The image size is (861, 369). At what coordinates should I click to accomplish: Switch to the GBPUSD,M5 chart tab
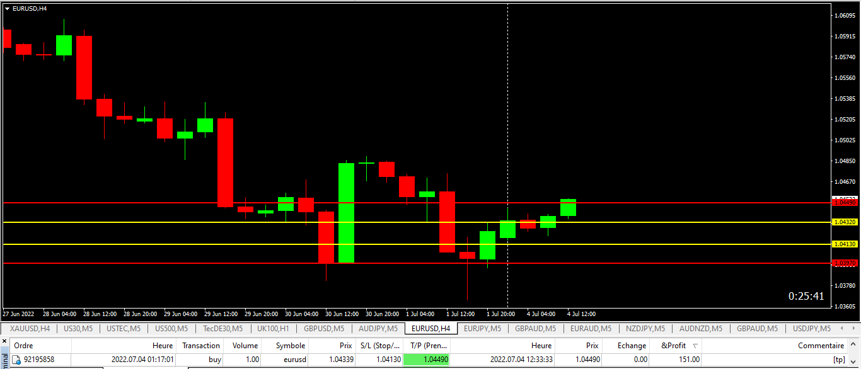point(324,329)
